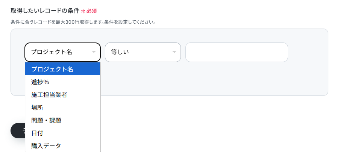Click blank white space below condition panel
The height and width of the screenshot is (159, 343).
(x=226, y=124)
